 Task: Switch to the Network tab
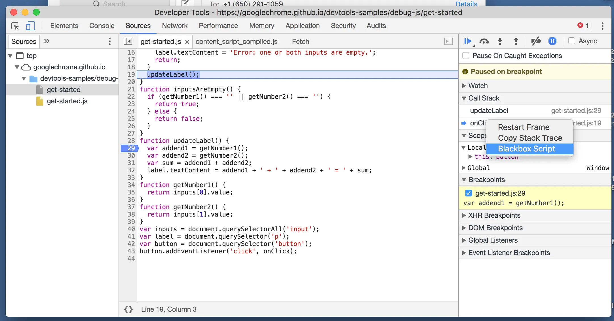click(175, 26)
